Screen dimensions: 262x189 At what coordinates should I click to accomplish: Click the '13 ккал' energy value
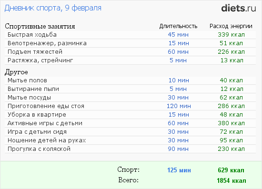point(232,60)
